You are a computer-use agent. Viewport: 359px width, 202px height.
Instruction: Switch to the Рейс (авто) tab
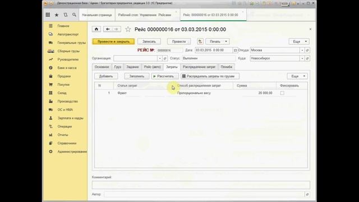[x=152, y=67]
